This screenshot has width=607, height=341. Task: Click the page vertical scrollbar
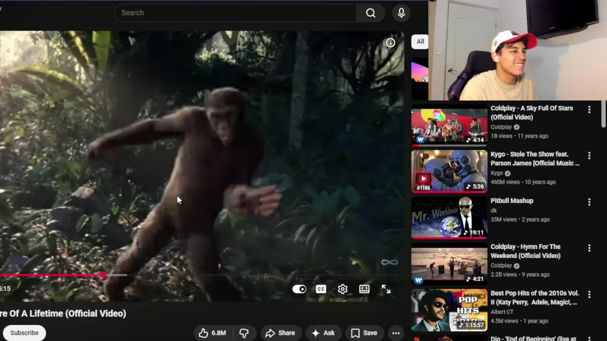[x=604, y=114]
